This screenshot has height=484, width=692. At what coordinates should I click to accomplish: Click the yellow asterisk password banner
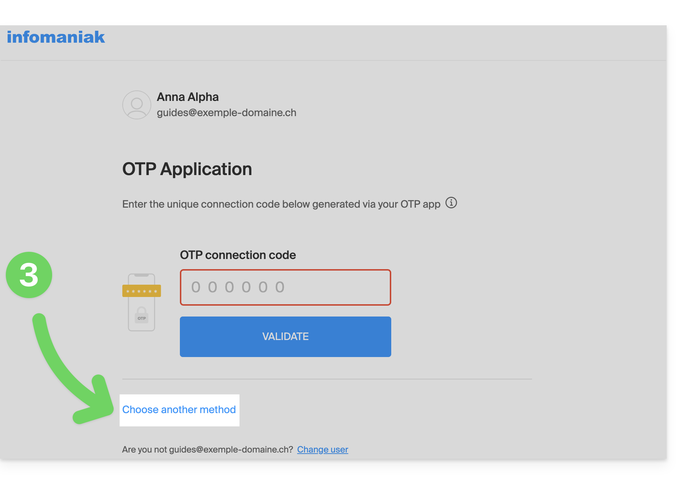pos(142,291)
